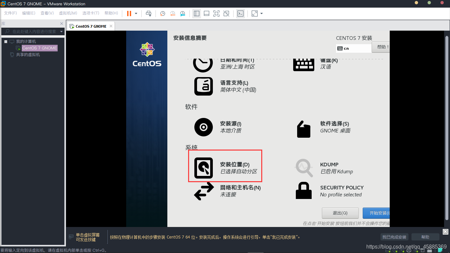
Task: Select 我的计算机 in the library tree
Action: [x=26, y=42]
